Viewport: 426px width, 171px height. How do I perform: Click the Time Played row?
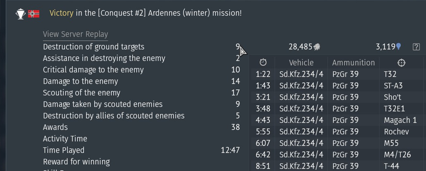point(64,150)
